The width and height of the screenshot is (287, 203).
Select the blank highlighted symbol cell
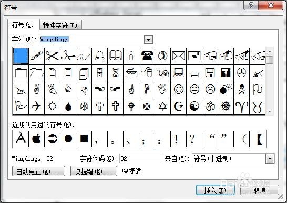tap(21, 56)
